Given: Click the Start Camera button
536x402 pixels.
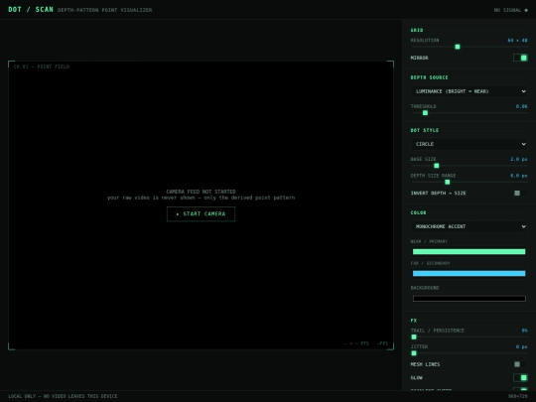Looking at the screenshot, I should [201, 214].
